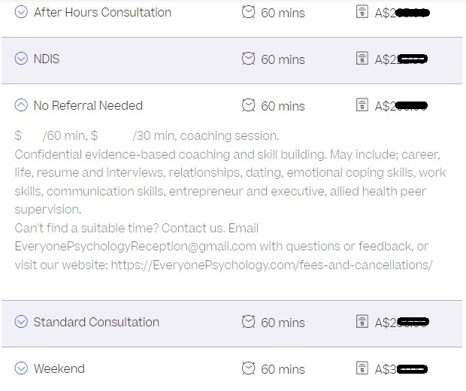
Task: Click the Standard Consultation 60 mins duration
Action: [x=283, y=323]
